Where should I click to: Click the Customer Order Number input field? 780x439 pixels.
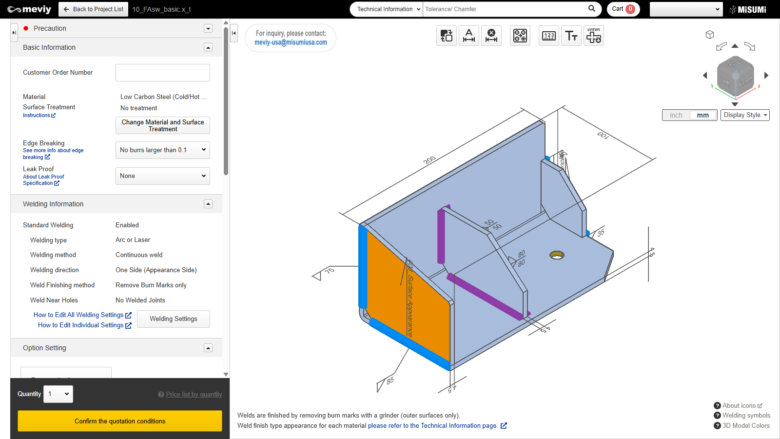(x=163, y=73)
